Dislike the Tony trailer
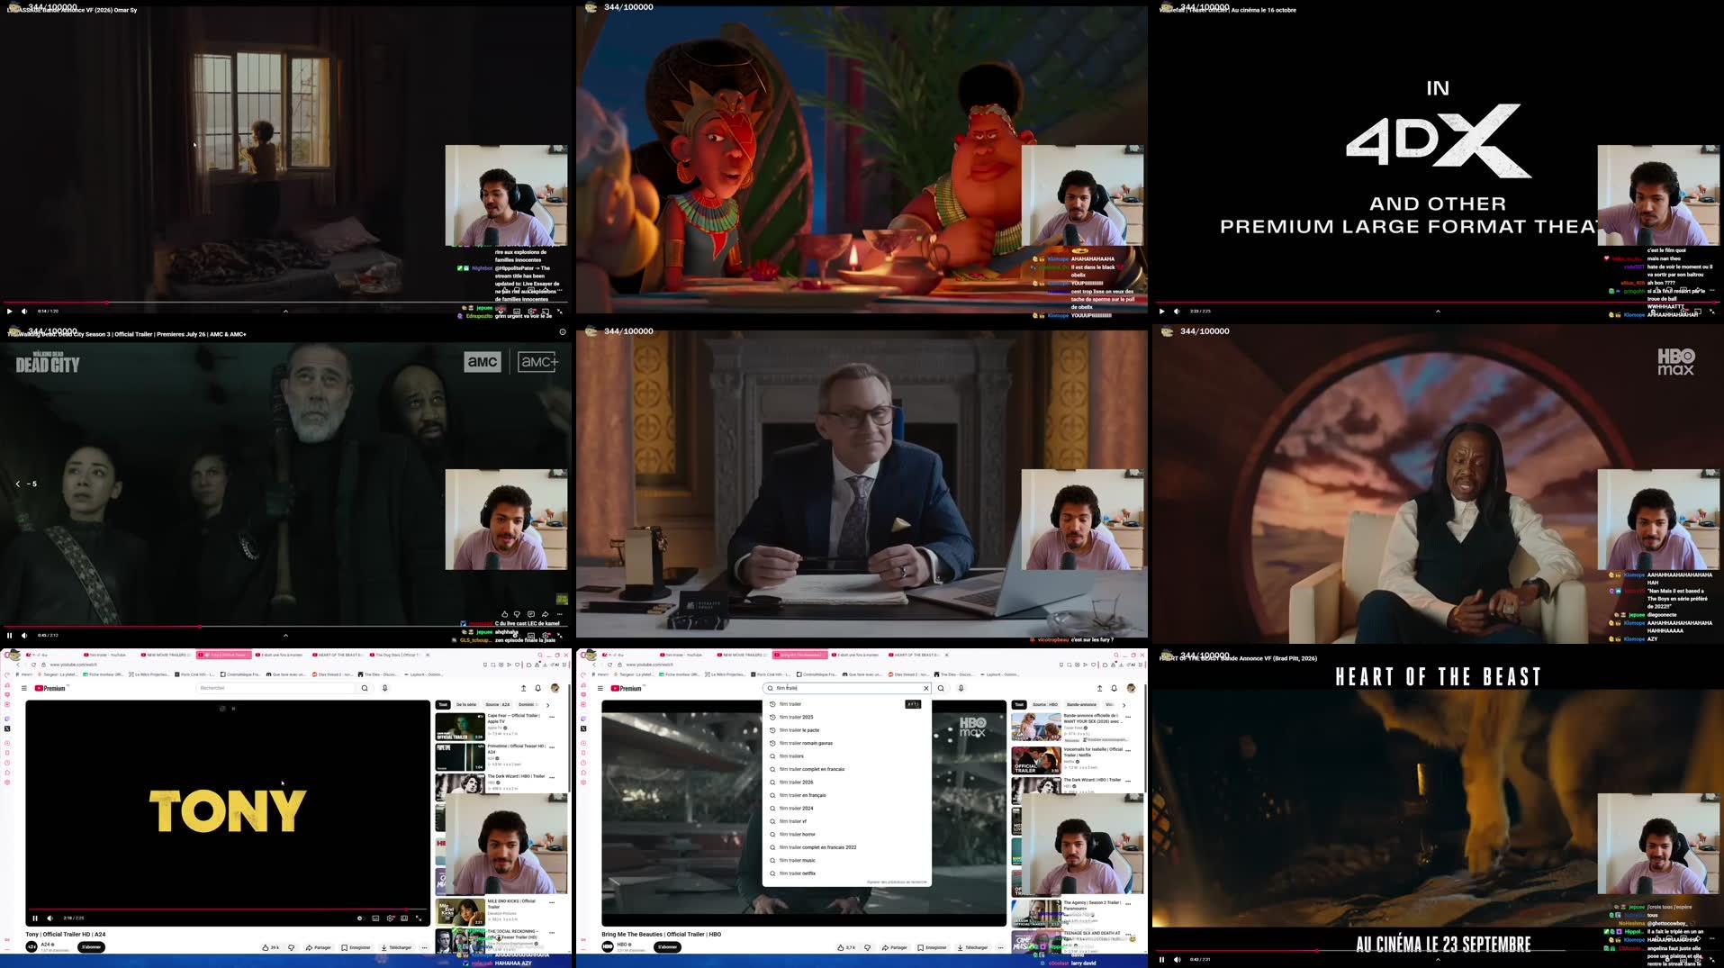 291,947
